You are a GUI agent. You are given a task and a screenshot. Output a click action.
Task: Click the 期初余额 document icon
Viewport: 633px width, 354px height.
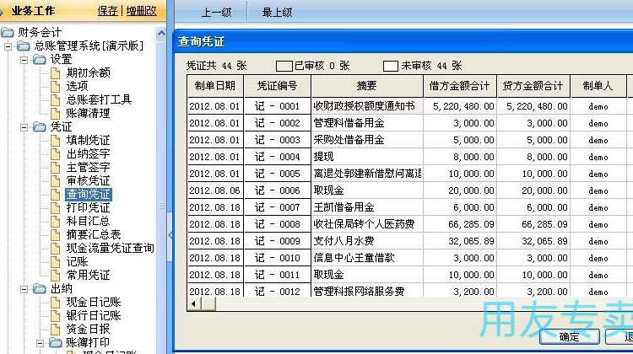[x=56, y=73]
